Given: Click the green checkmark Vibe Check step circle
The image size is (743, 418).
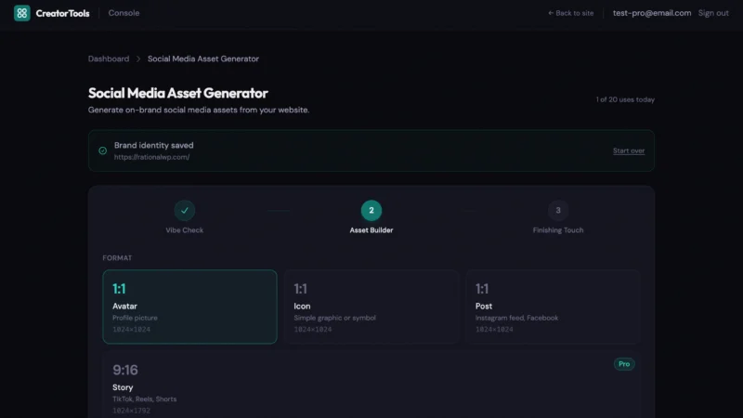Looking at the screenshot, I should tap(185, 211).
